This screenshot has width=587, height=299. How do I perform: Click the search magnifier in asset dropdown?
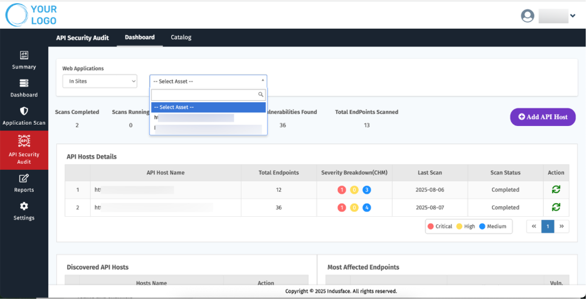tap(261, 95)
